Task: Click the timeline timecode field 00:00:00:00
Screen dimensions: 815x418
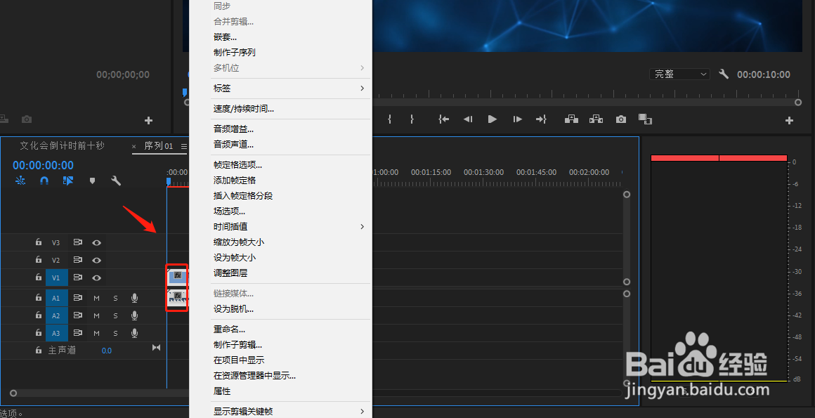Action: click(x=43, y=165)
